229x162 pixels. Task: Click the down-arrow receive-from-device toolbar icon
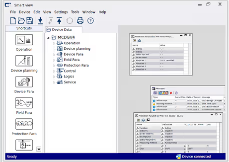pyautogui.click(x=40, y=21)
